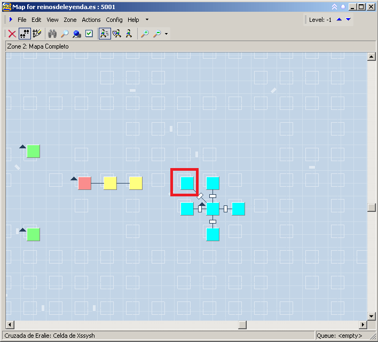Click the red X delete icon
The height and width of the screenshot is (342, 378).
click(x=12, y=34)
